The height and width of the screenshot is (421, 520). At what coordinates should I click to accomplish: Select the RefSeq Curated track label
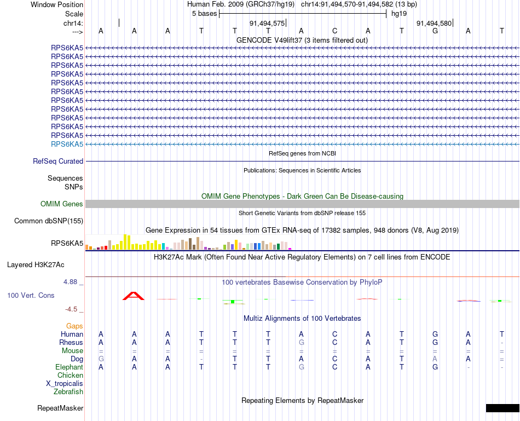coord(58,162)
